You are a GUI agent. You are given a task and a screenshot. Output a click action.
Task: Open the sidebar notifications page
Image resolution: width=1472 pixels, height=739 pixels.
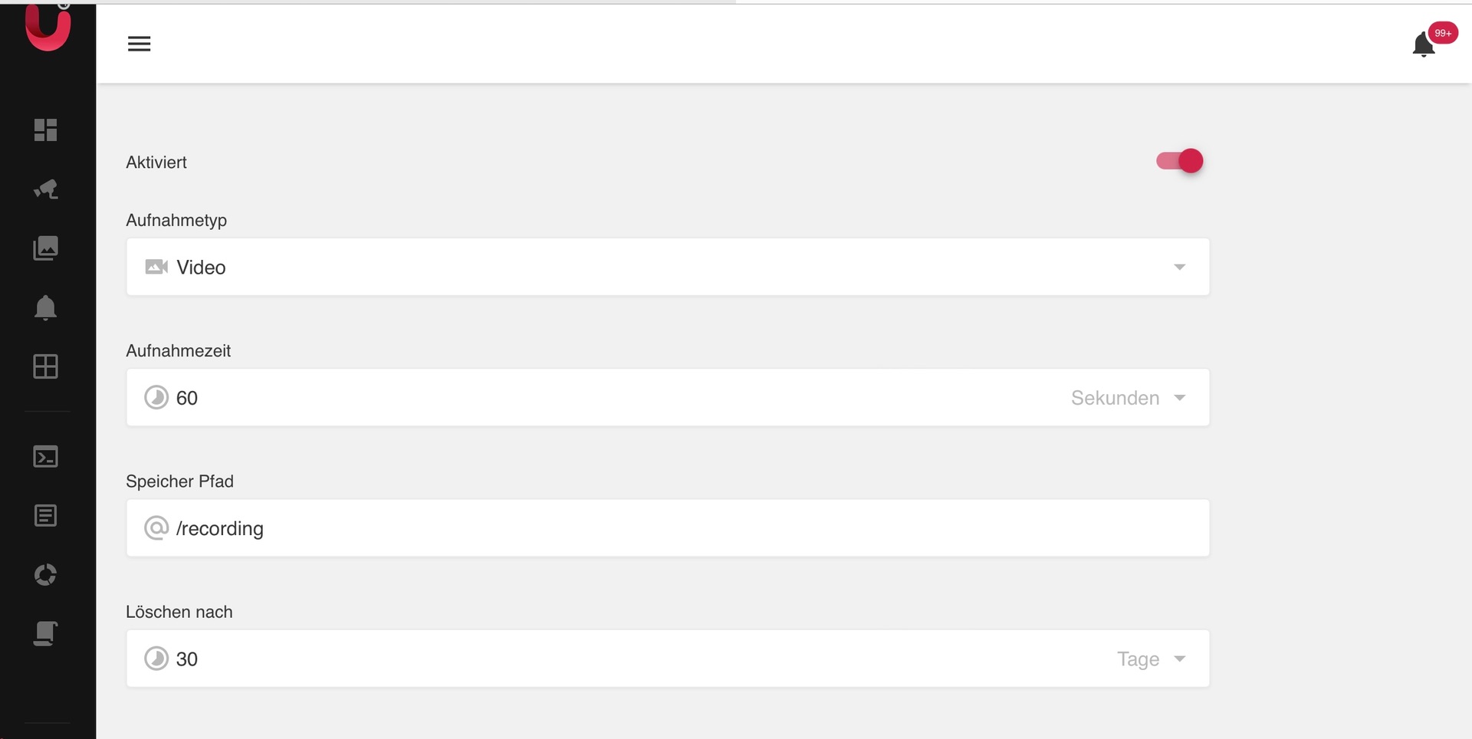click(46, 307)
